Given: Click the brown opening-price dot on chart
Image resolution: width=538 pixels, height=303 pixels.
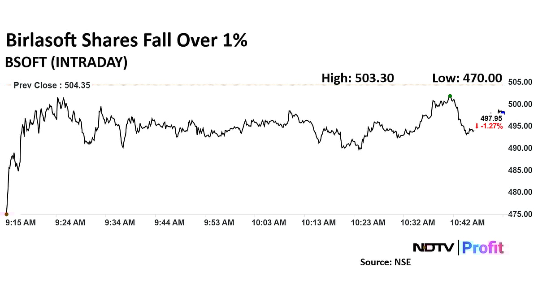Looking at the screenshot, I should (x=6, y=214).
